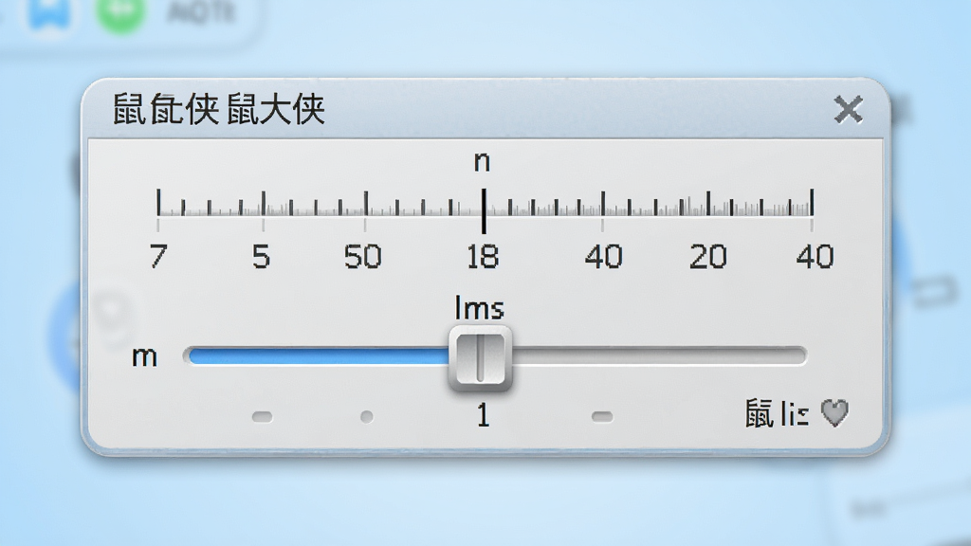971x546 pixels.
Task: Click the slider thumb handle under lms
Action: point(480,358)
